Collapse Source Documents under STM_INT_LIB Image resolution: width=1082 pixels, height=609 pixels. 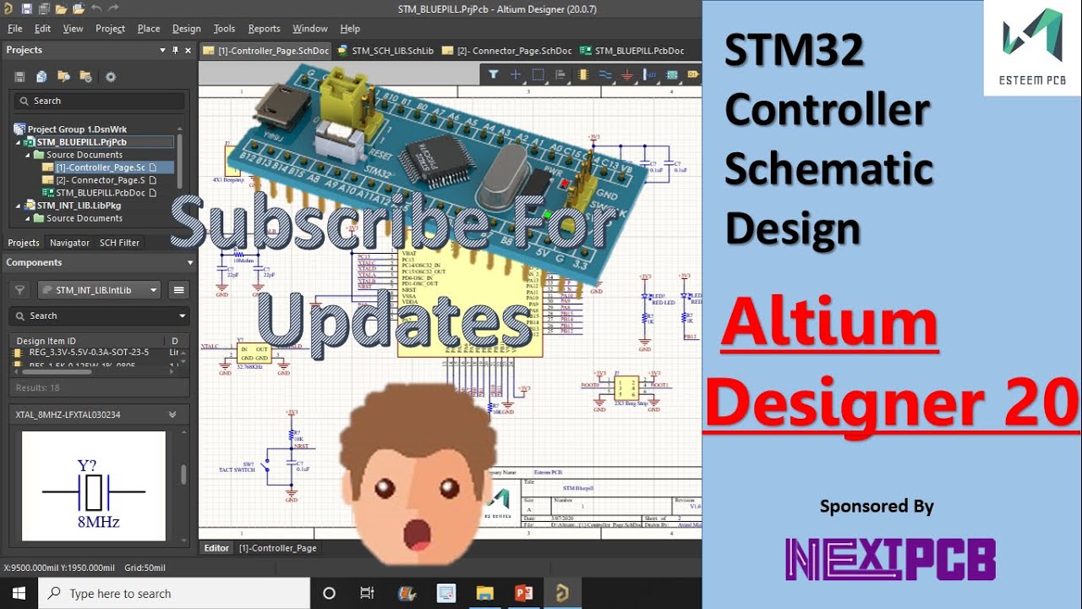pyautogui.click(x=28, y=218)
